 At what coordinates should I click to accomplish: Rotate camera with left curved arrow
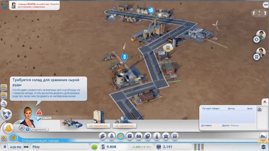pyautogui.click(x=254, y=13)
